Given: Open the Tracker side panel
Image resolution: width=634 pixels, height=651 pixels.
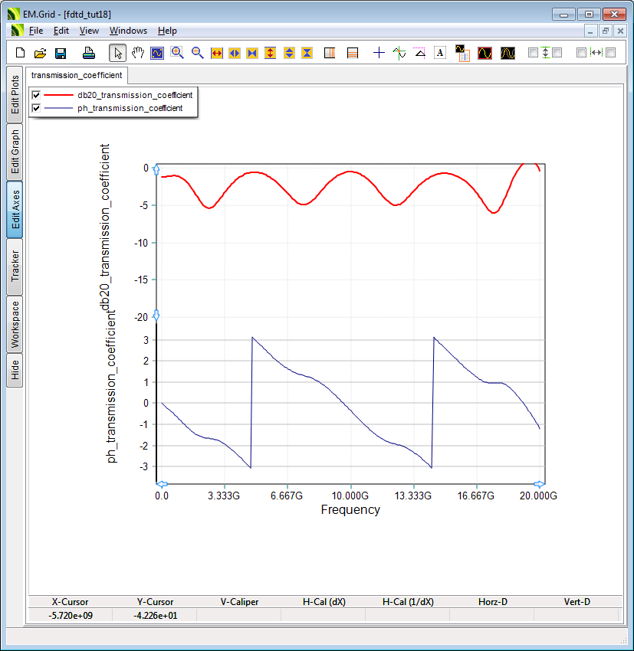Looking at the screenshot, I should click(15, 267).
